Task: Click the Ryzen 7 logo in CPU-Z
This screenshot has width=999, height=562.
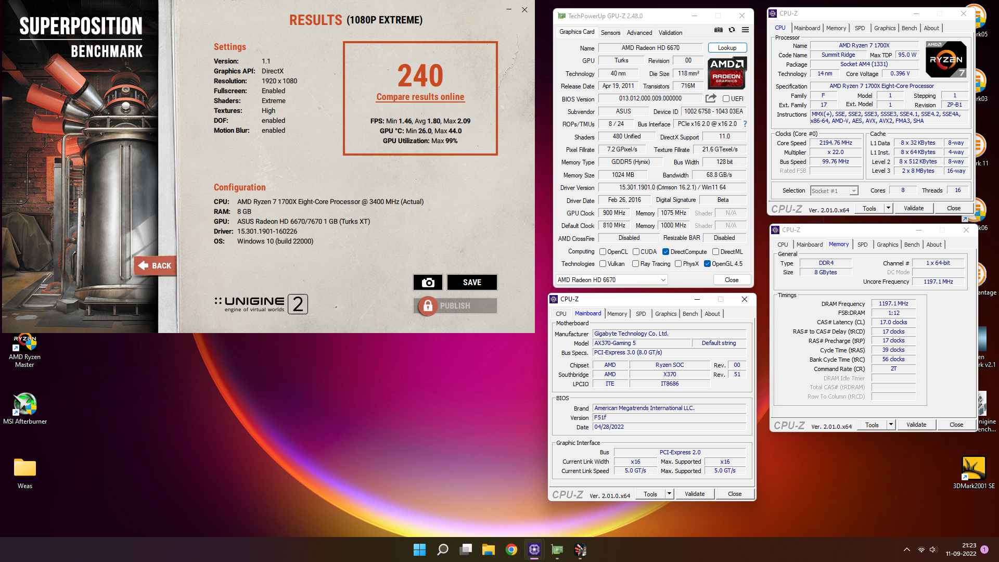Action: pos(946,59)
